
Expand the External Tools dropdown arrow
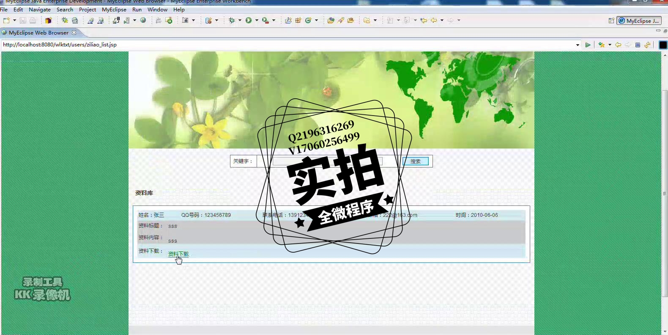click(x=274, y=20)
